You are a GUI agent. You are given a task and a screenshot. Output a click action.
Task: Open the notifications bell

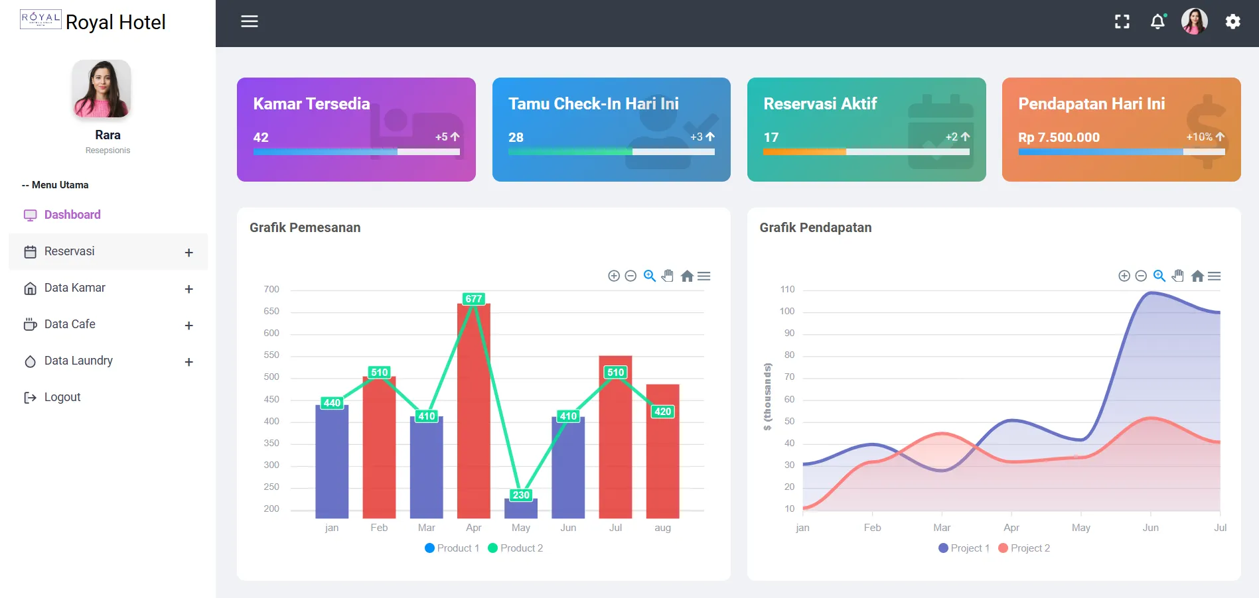click(x=1157, y=22)
